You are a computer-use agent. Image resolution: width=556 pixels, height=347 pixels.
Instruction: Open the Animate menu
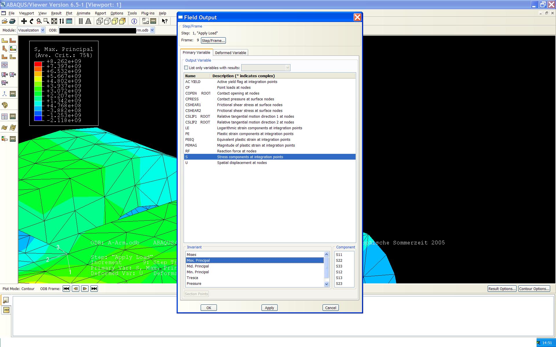tap(83, 13)
